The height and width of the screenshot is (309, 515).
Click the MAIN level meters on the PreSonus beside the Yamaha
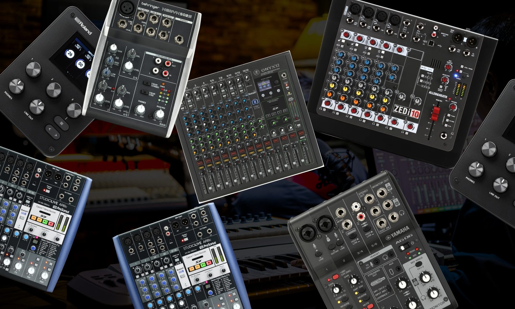(218, 255)
